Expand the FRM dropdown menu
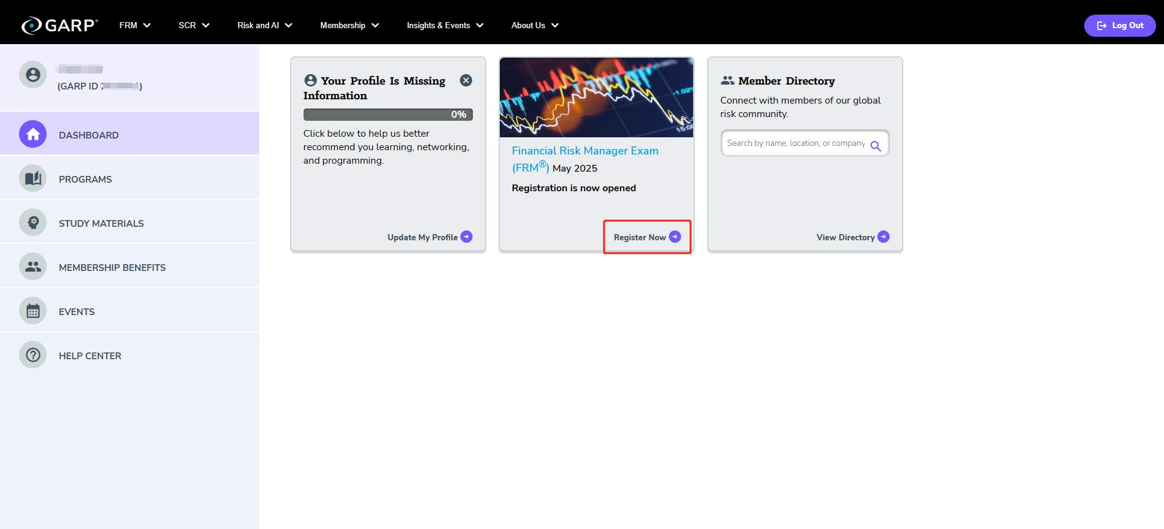1164x529 pixels. pyautogui.click(x=135, y=25)
